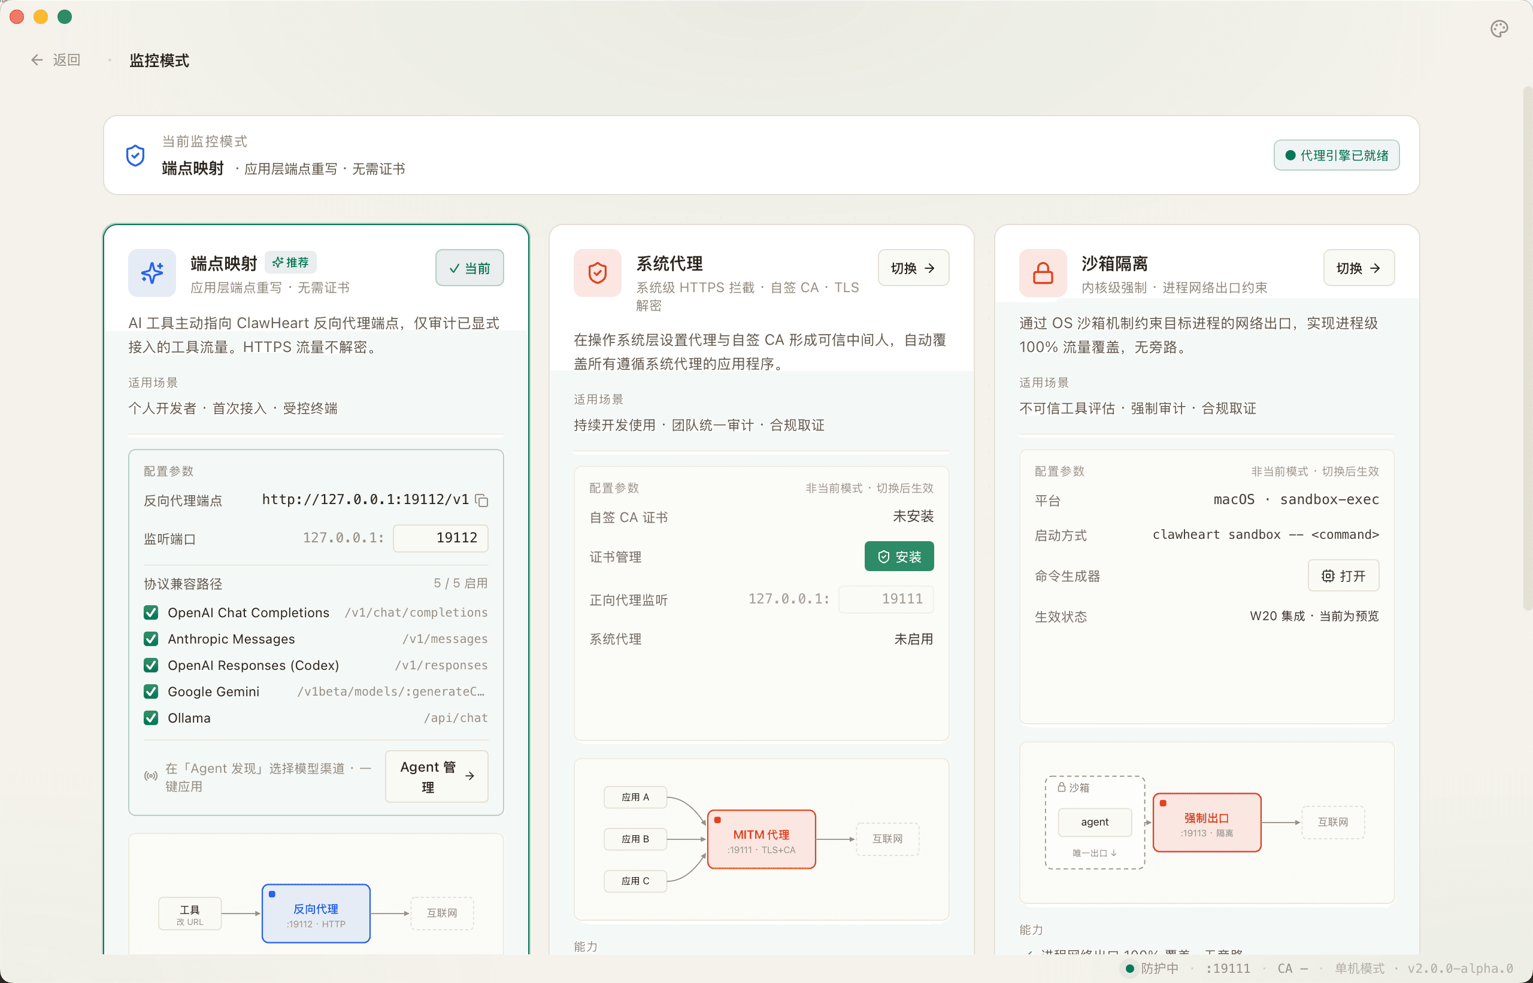The height and width of the screenshot is (983, 1533).
Task: Click the macOS · sandbox-exec platform value
Action: (1295, 499)
